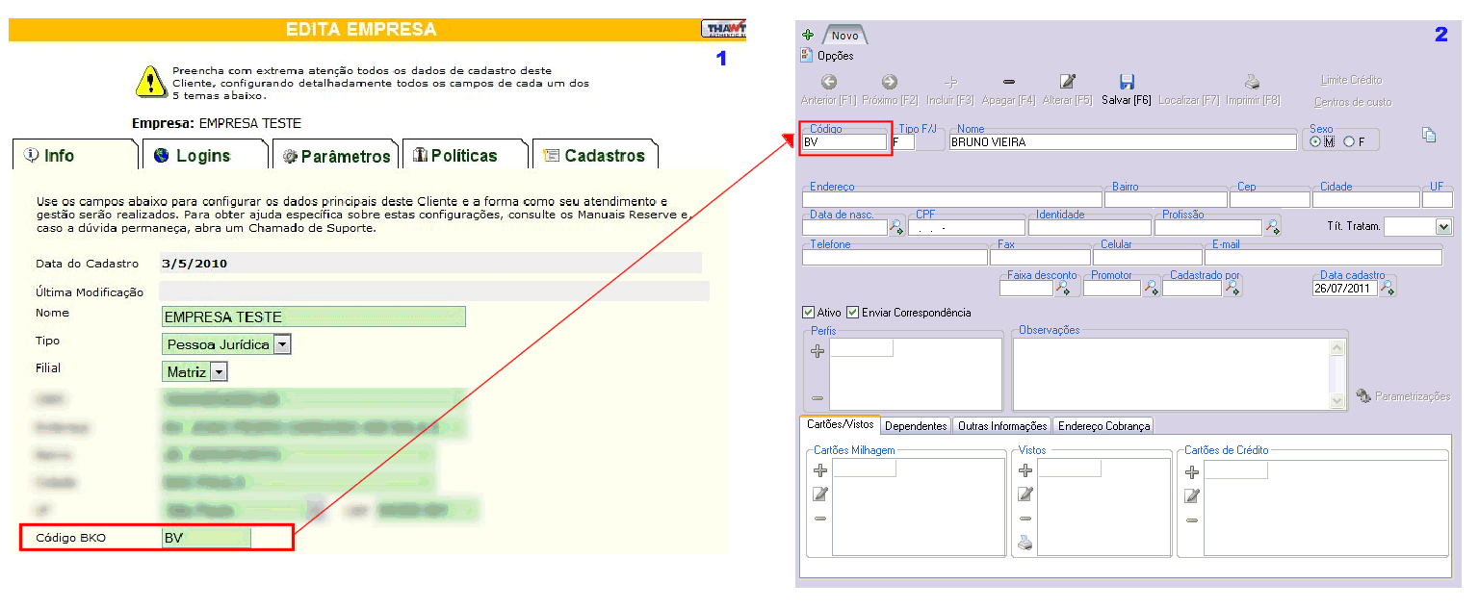The image size is (1479, 608).
Task: Click the Limite Crédito button
Action: [x=1351, y=80]
